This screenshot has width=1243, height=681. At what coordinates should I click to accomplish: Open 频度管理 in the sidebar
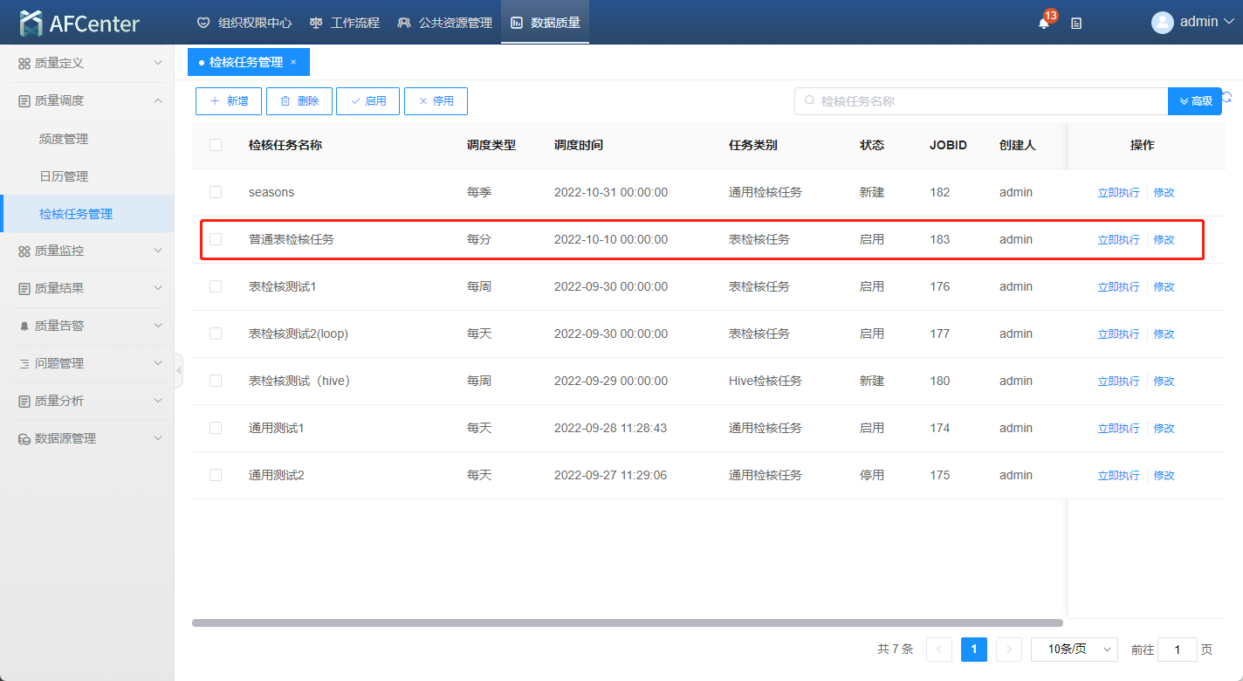(64, 139)
